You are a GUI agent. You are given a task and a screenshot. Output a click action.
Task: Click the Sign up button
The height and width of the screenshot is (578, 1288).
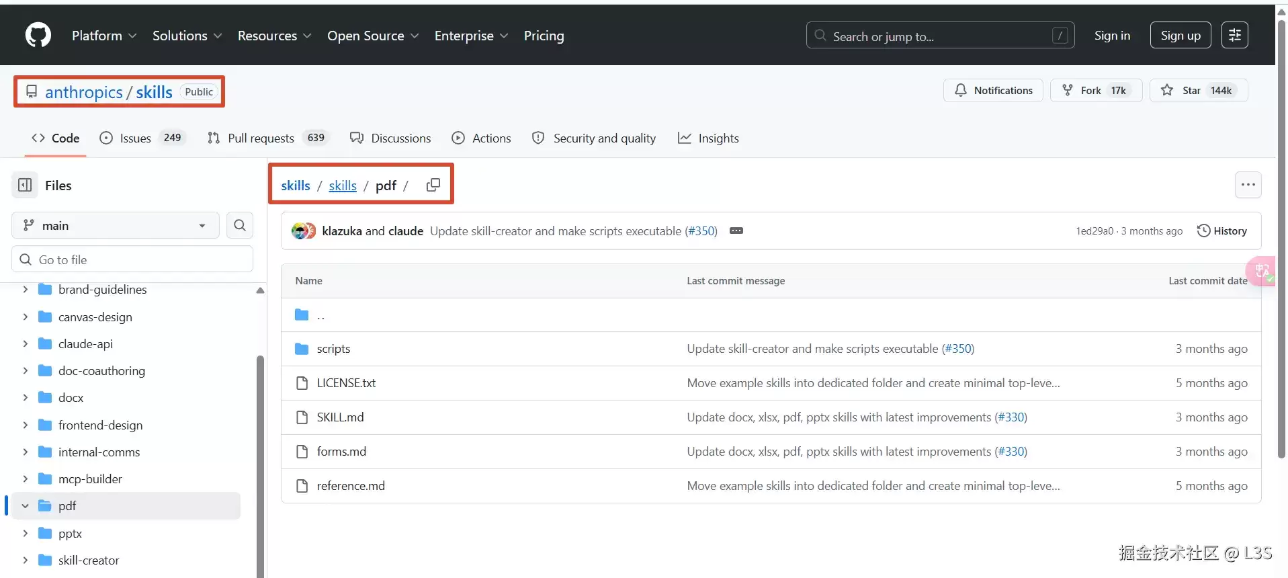click(1180, 36)
